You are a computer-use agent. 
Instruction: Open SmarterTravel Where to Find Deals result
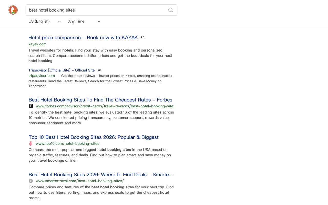coord(101,175)
